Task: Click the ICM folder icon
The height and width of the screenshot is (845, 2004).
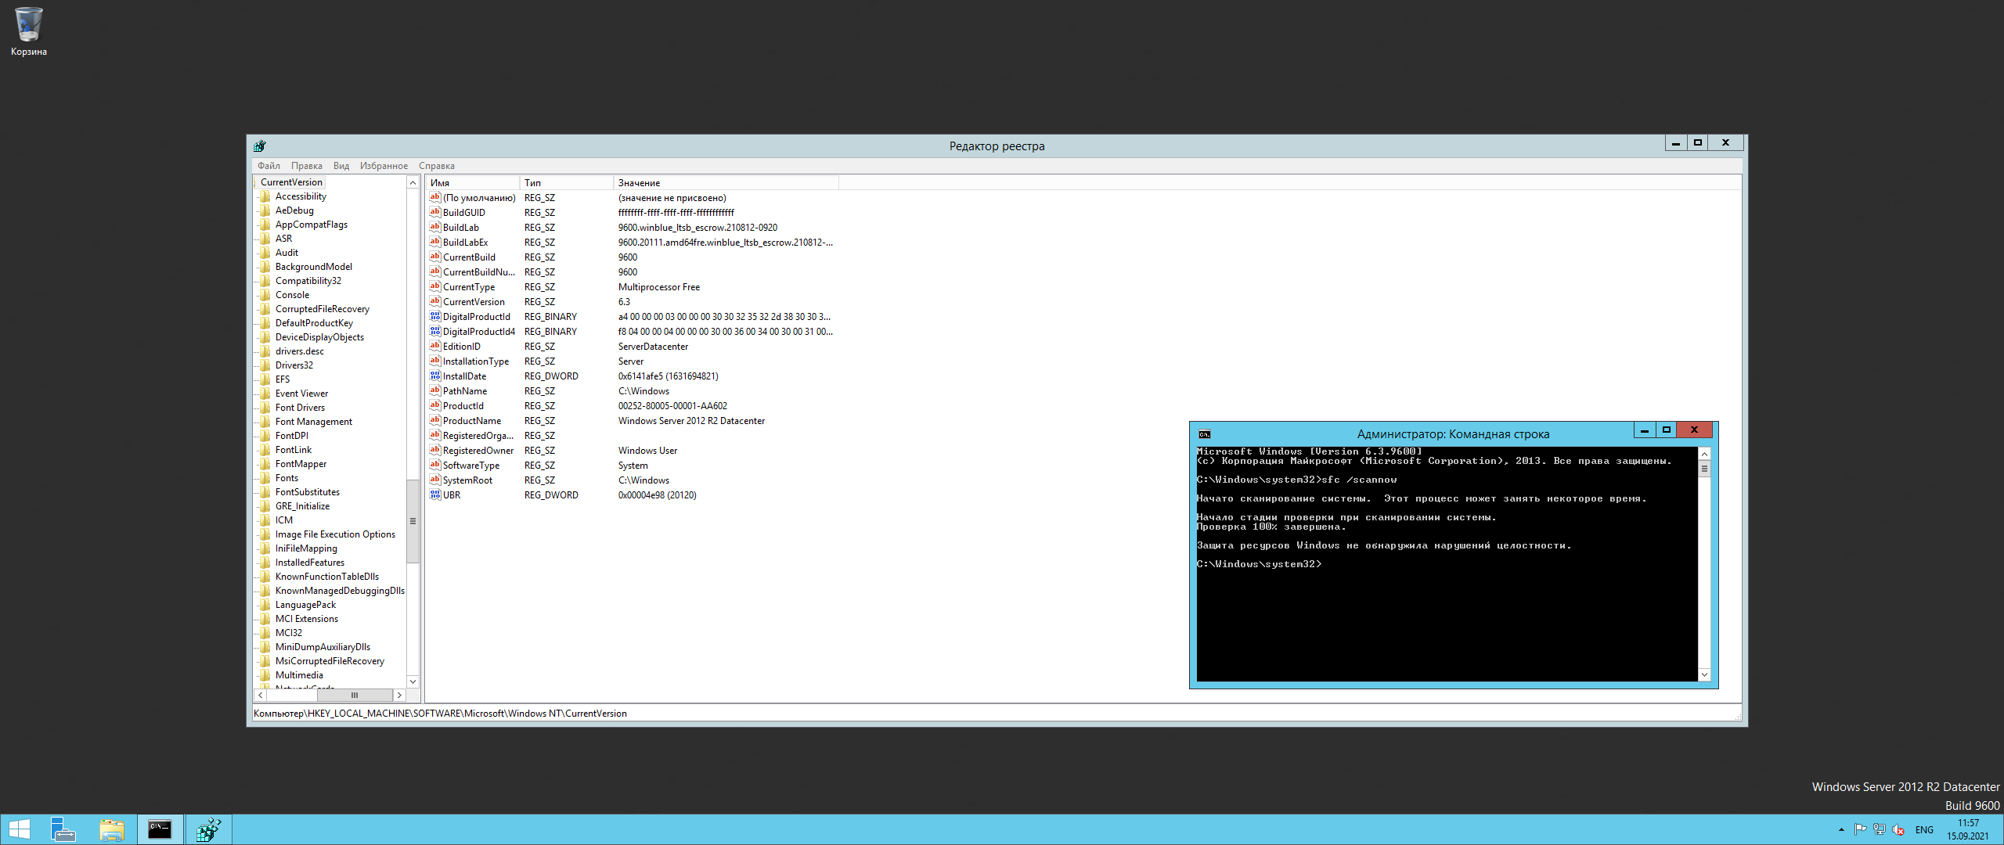Action: pos(265,520)
